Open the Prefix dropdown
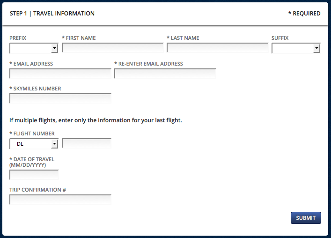 point(34,48)
